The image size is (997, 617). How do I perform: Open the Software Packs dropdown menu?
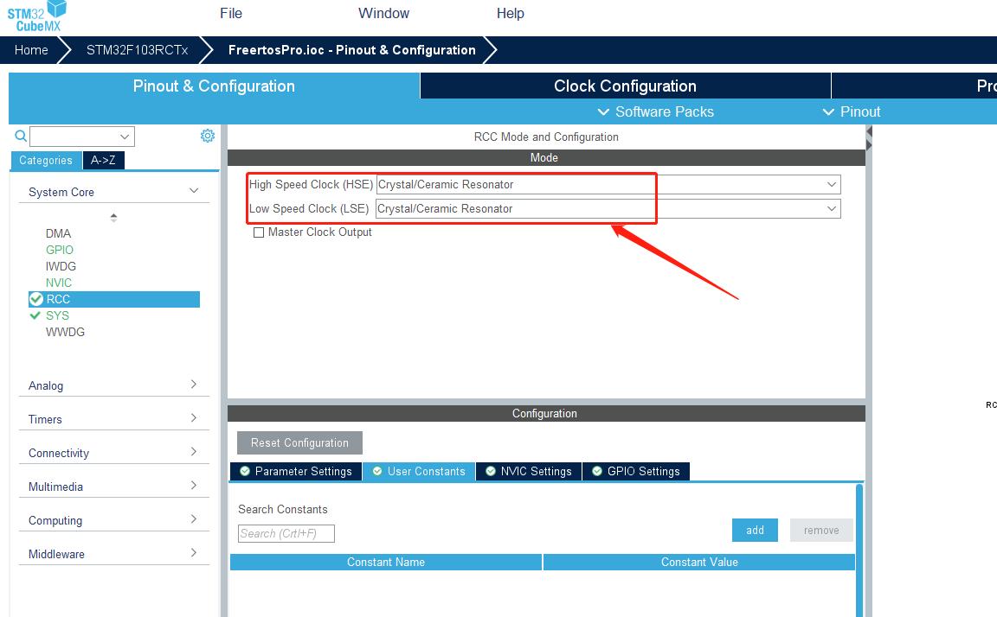coord(655,111)
